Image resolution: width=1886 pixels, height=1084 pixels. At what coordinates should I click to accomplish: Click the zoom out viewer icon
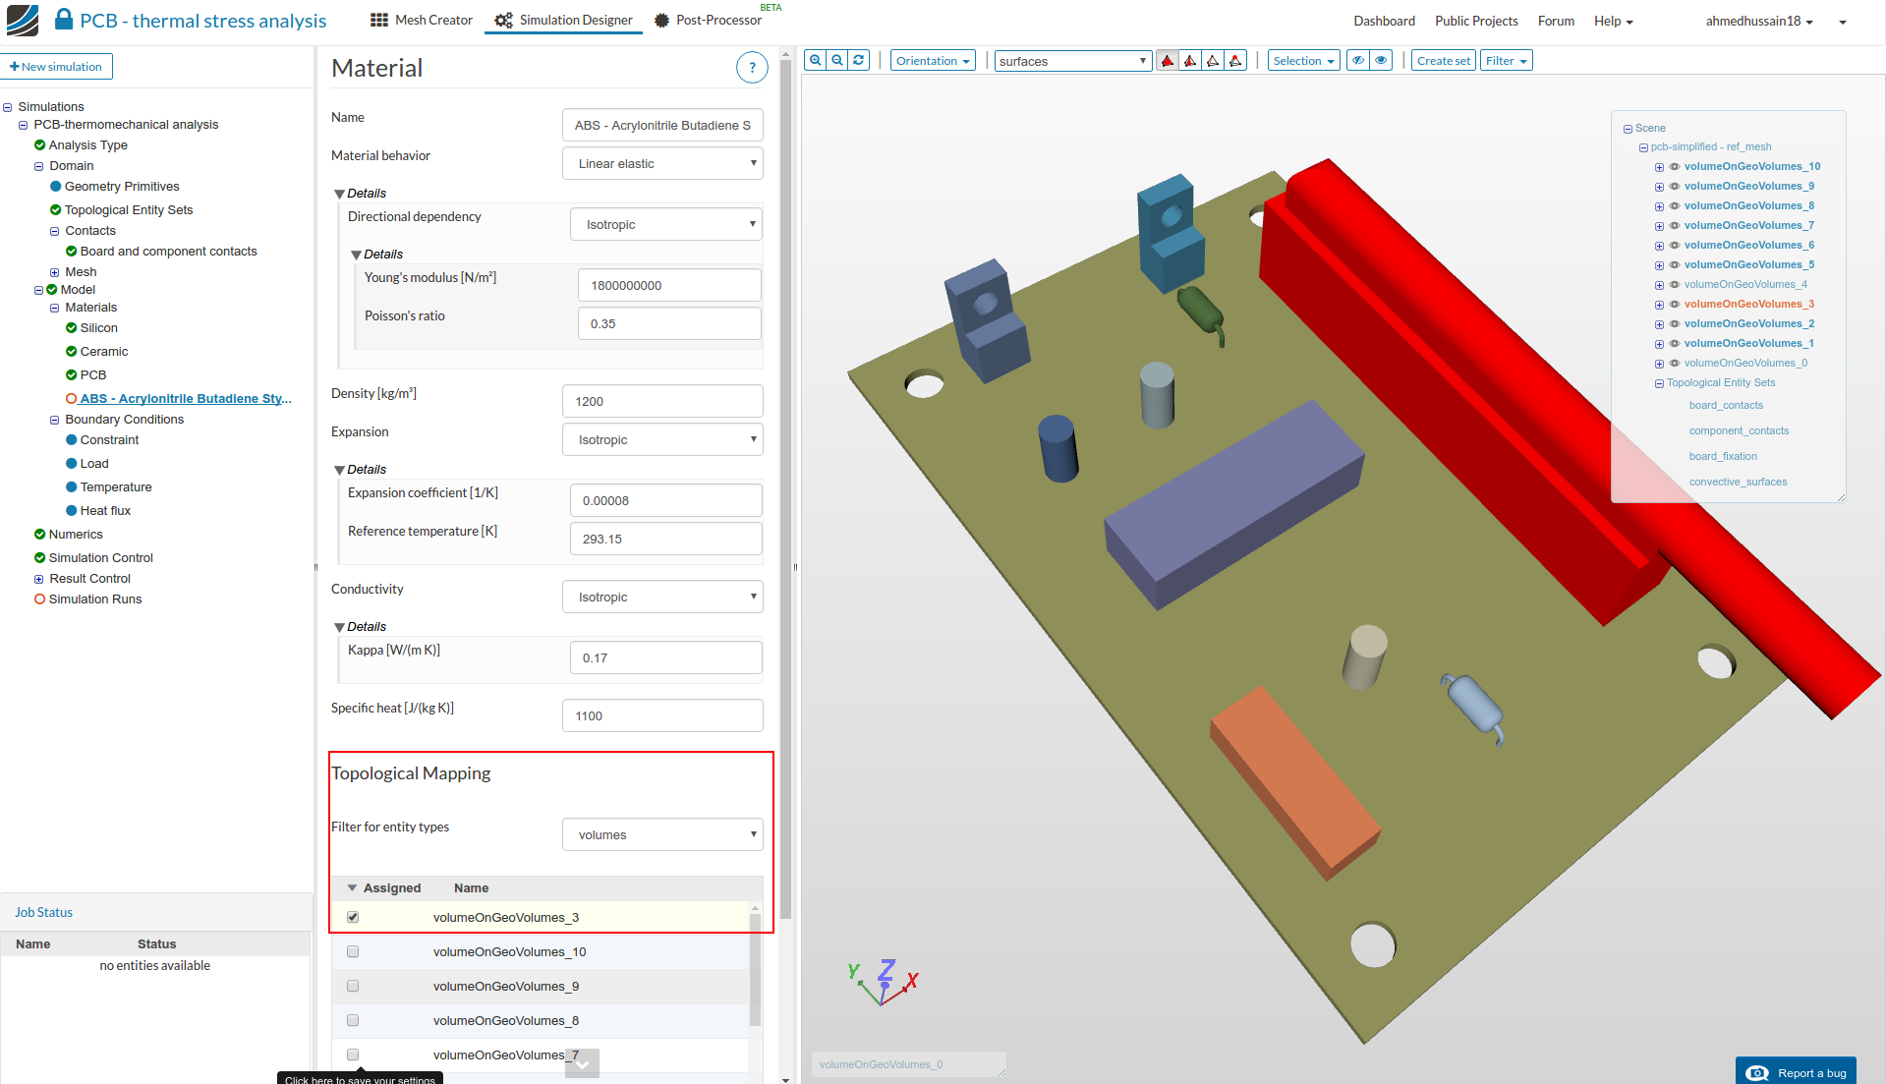pyautogui.click(x=837, y=61)
